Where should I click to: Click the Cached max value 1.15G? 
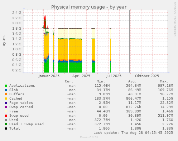[x=168, y=99]
